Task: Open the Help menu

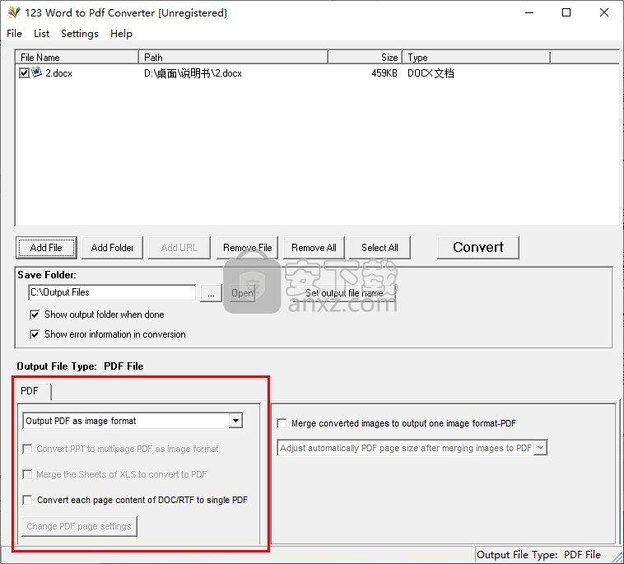Action: 121,34
